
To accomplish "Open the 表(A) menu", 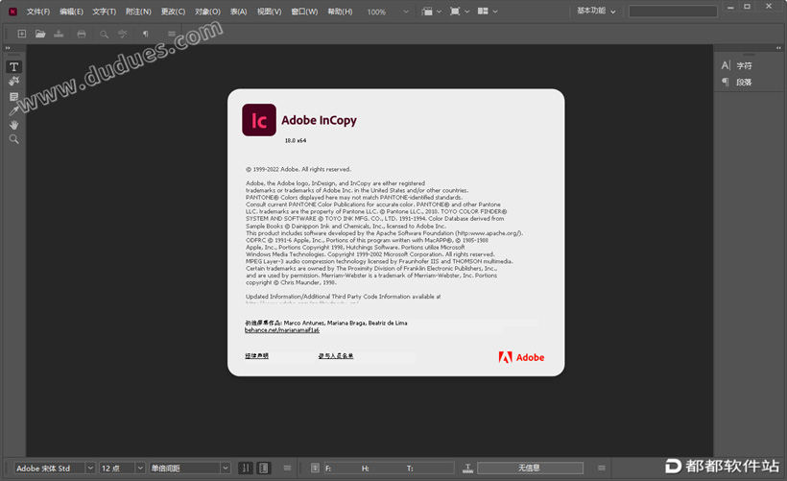I will pos(238,12).
